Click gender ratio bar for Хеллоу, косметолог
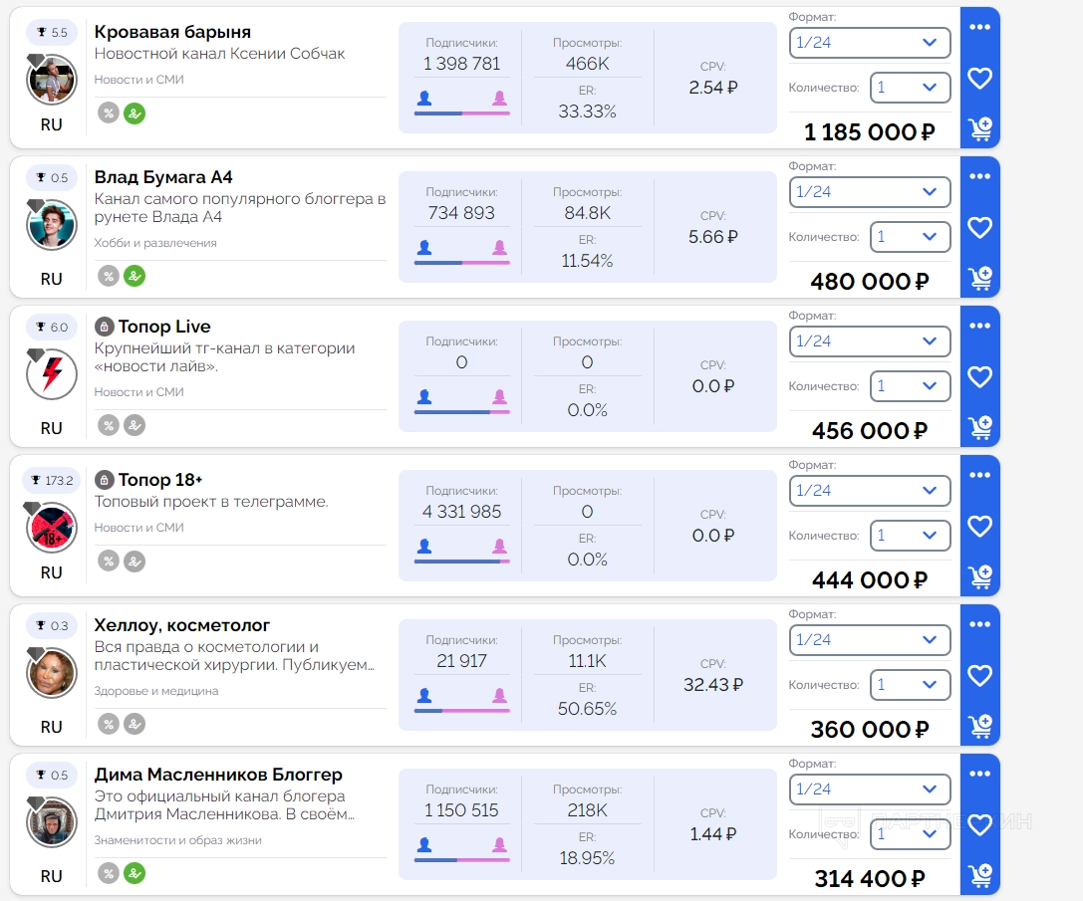The width and height of the screenshot is (1083, 901). [x=461, y=711]
